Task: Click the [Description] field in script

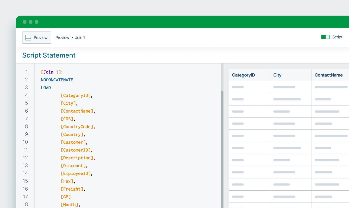Action: coord(77,158)
